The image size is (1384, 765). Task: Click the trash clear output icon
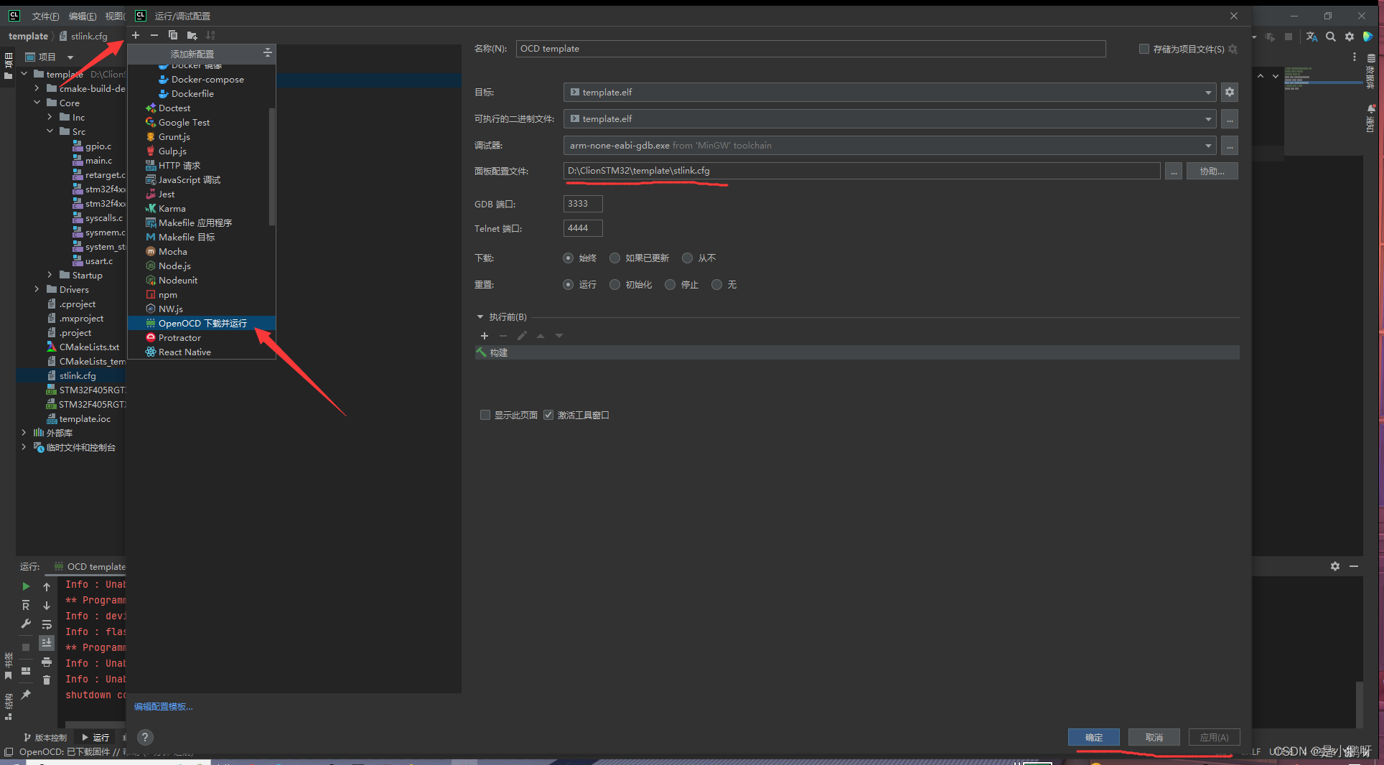click(47, 680)
